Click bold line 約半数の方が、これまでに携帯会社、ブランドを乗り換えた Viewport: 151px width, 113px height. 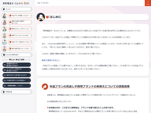tap(81, 108)
